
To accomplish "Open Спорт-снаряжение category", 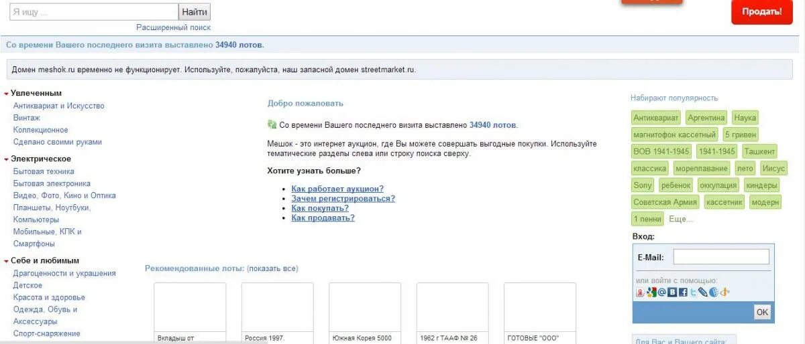I will pos(47,333).
